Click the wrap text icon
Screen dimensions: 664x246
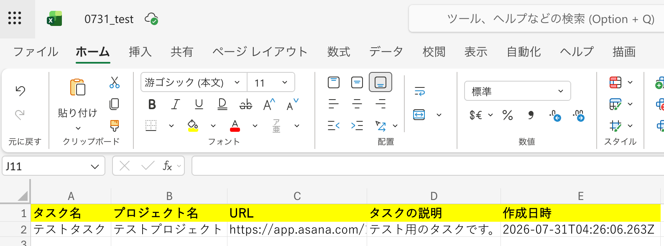coord(419,91)
